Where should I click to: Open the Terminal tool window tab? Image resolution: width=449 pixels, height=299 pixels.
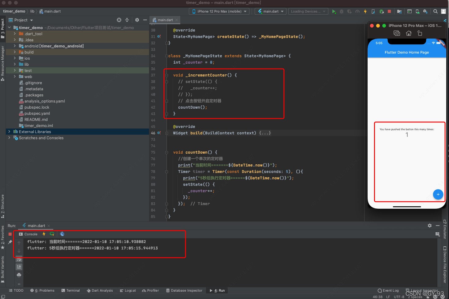(70, 290)
